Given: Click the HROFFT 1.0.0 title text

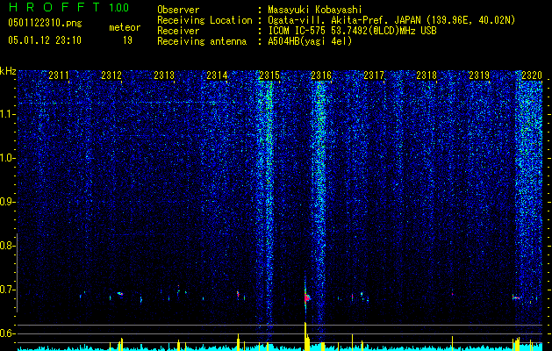Looking at the screenshot, I should tap(68, 7).
